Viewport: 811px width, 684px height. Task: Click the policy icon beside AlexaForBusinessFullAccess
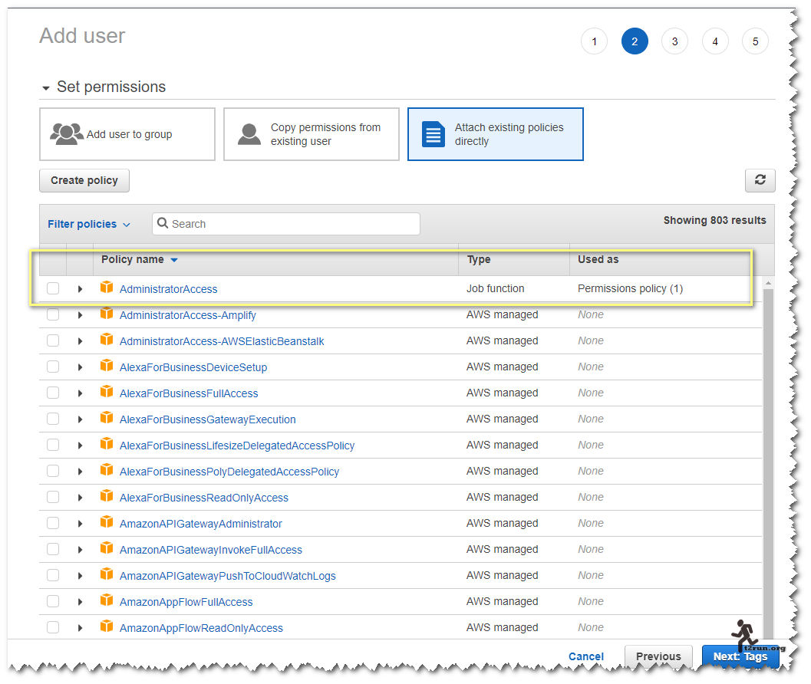[107, 392]
